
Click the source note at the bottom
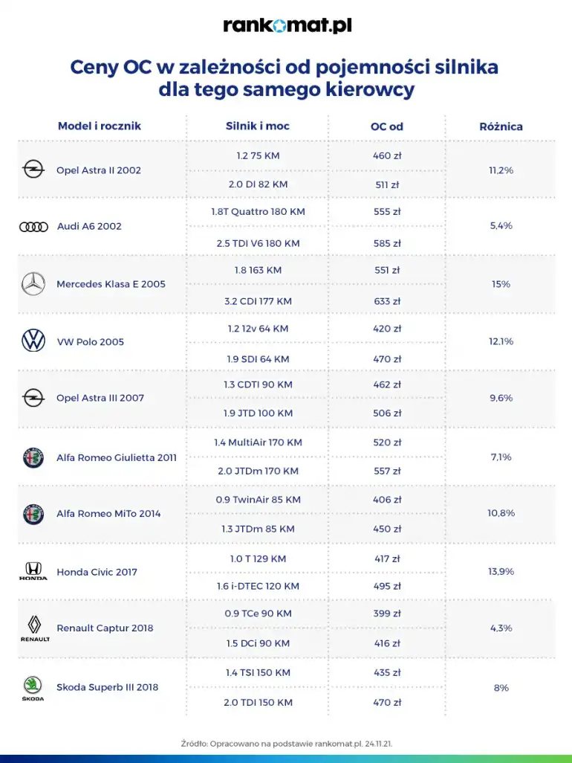tap(285, 743)
